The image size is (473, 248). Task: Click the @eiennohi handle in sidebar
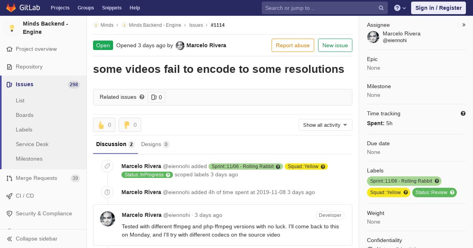pyautogui.click(x=395, y=41)
